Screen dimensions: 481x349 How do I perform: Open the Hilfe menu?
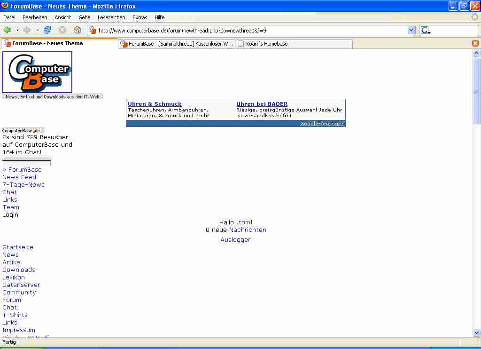pos(160,17)
